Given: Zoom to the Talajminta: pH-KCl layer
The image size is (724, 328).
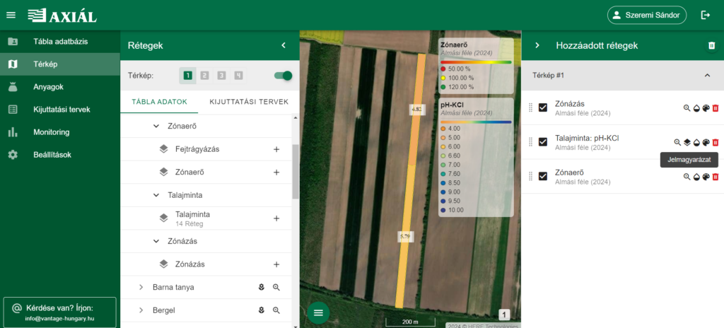Looking at the screenshot, I should [677, 142].
